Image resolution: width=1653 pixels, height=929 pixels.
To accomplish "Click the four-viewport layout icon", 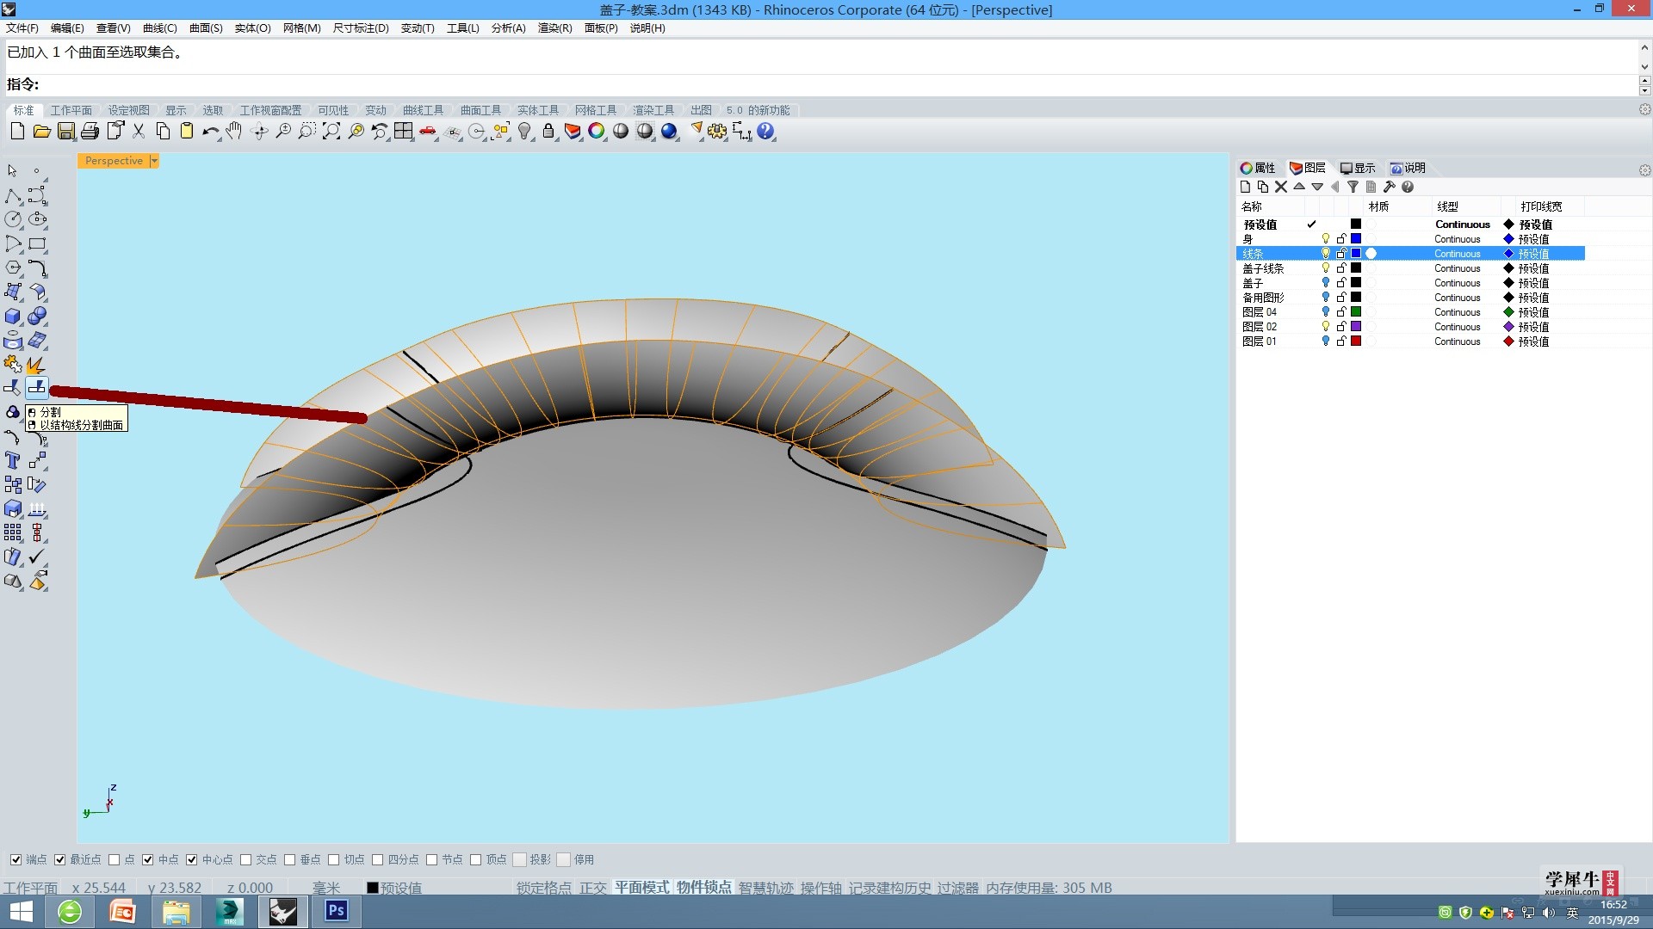I will (404, 131).
